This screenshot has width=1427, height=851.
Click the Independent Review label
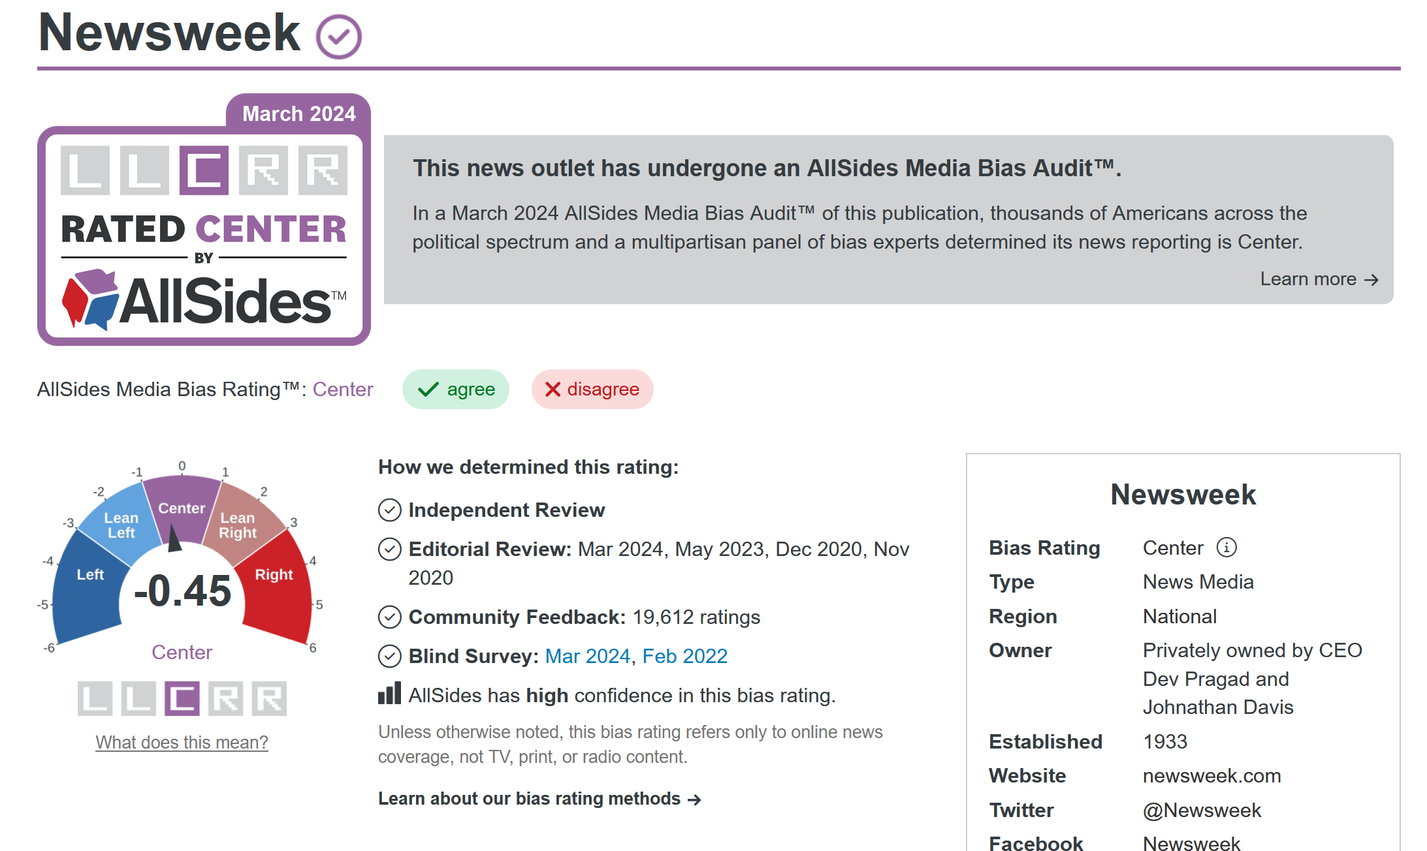(507, 510)
